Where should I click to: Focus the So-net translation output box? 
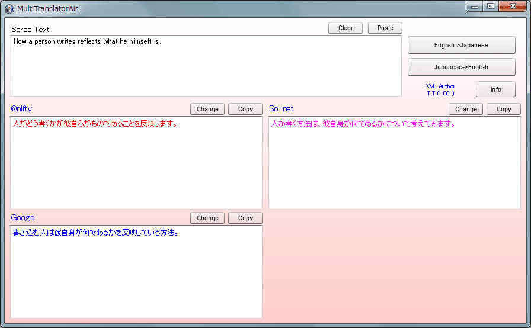[x=395, y=166]
